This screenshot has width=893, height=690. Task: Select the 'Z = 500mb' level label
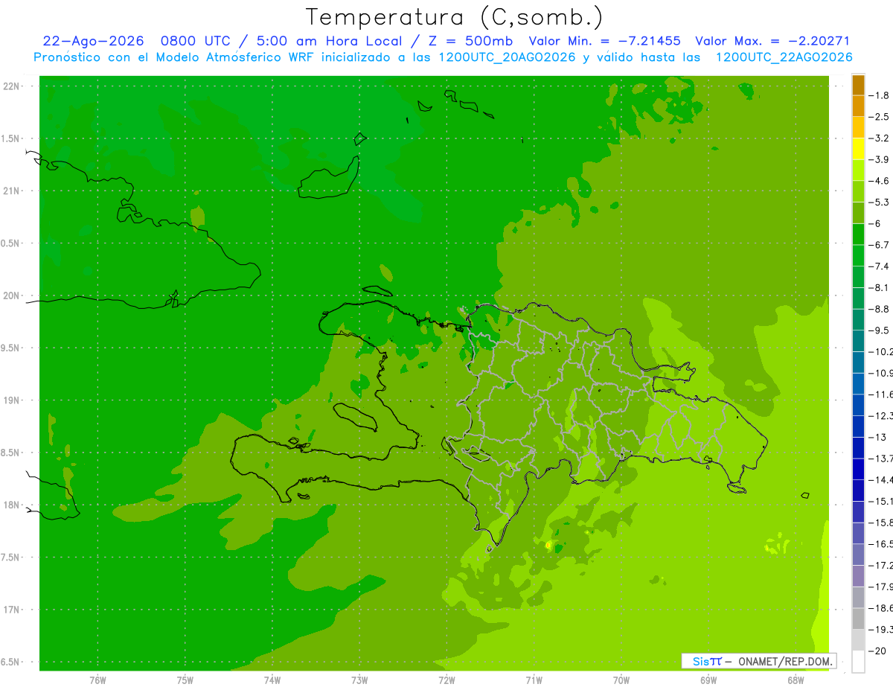(471, 41)
